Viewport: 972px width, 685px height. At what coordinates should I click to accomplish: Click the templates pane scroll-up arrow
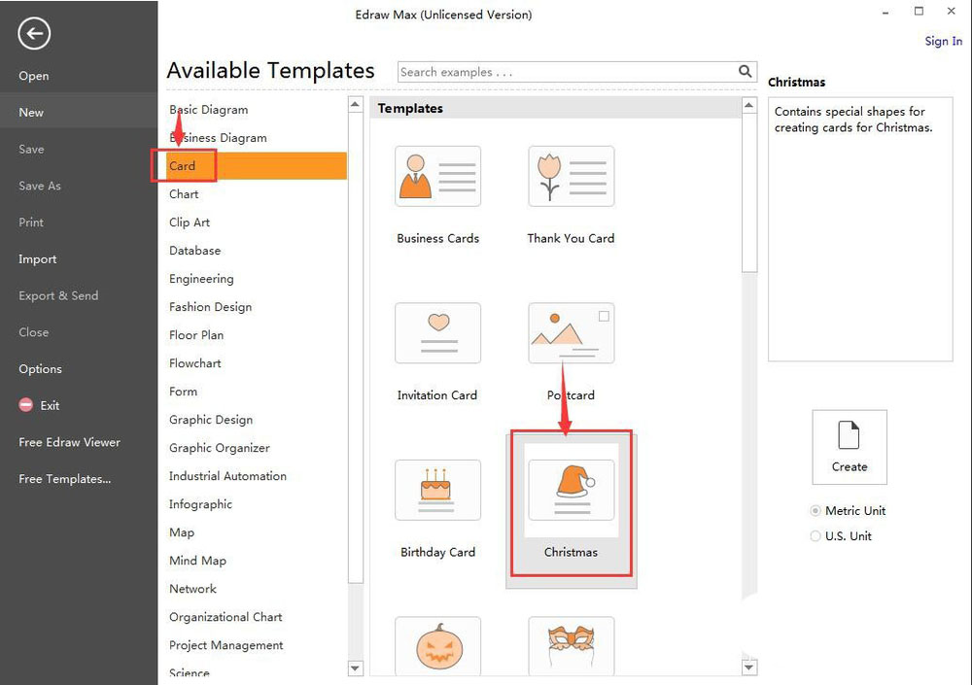tap(748, 105)
